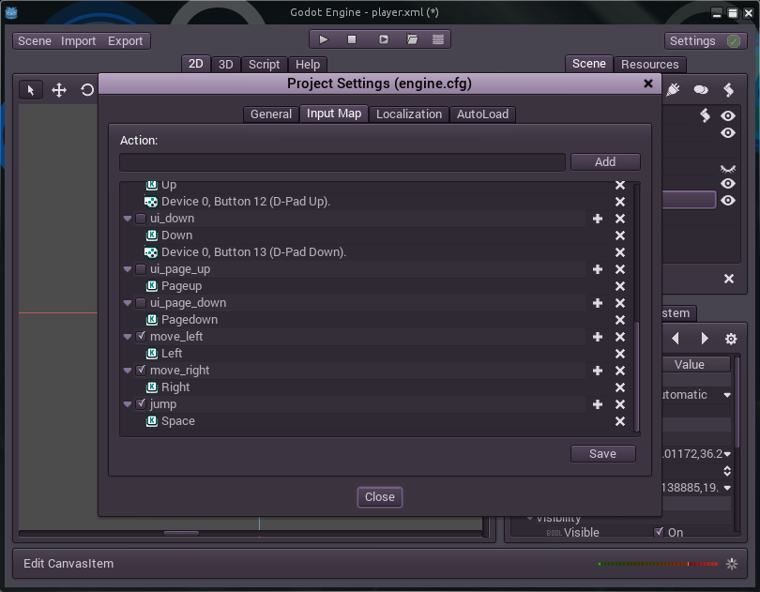Switch to the Localization tab
760x592 pixels.
[409, 114]
